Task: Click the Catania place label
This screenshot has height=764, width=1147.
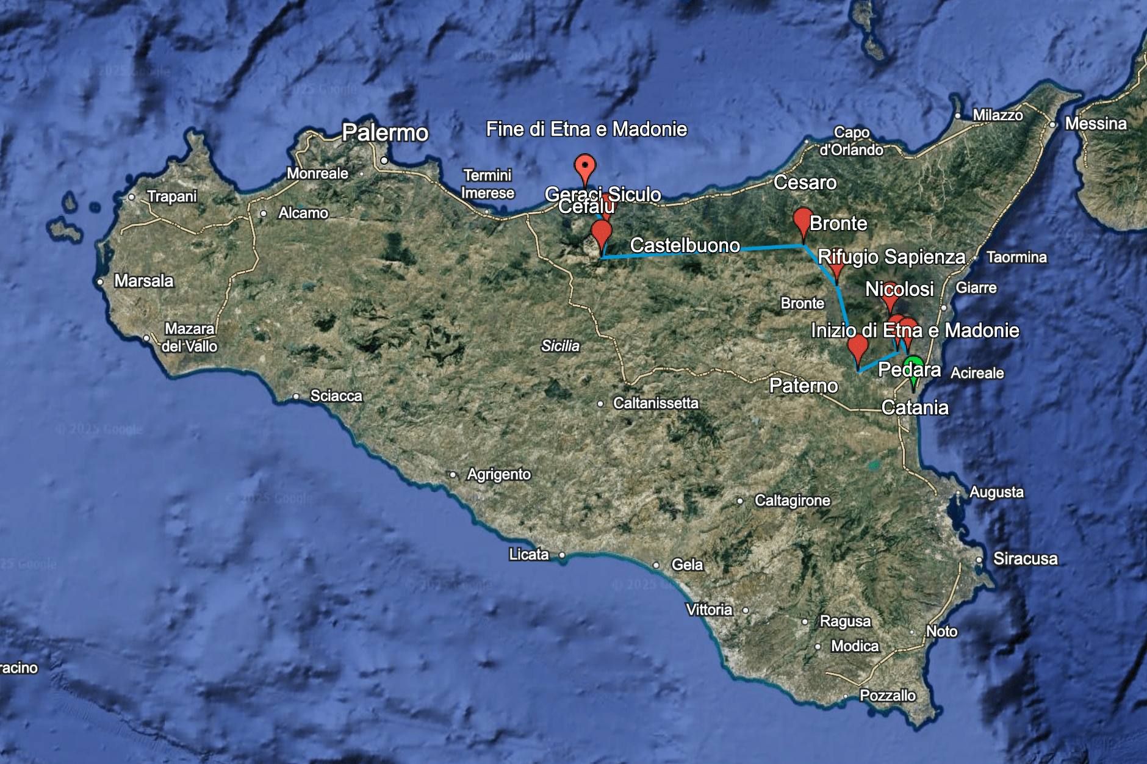Action: (915, 408)
